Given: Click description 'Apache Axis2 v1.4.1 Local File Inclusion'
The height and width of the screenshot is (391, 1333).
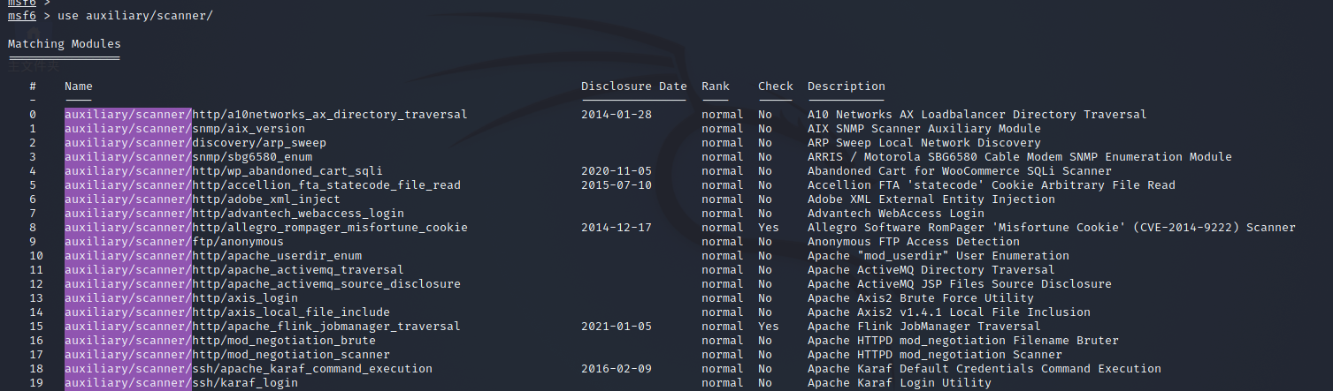Looking at the screenshot, I should pyautogui.click(x=949, y=312).
